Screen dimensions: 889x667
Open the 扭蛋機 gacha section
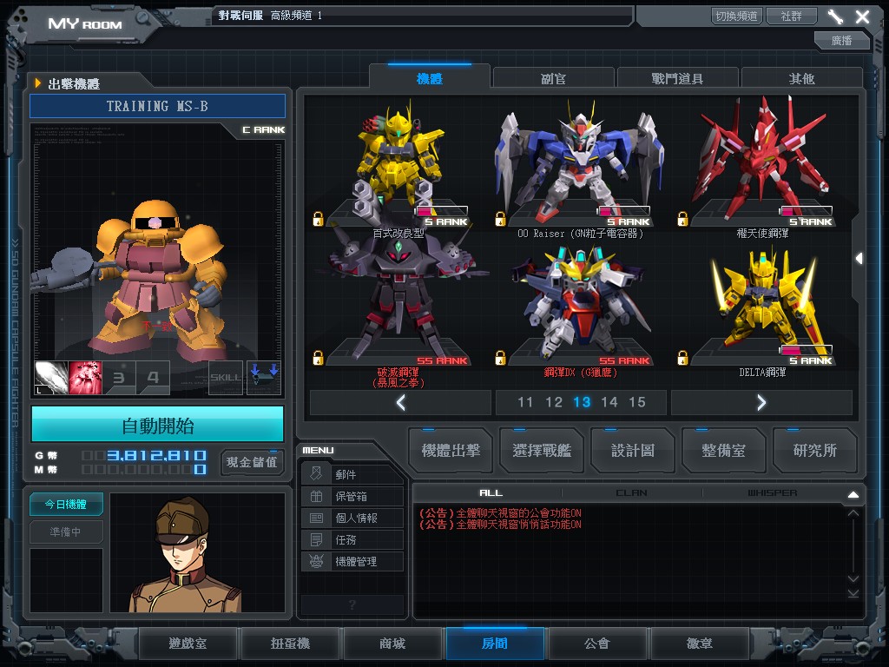click(x=290, y=644)
